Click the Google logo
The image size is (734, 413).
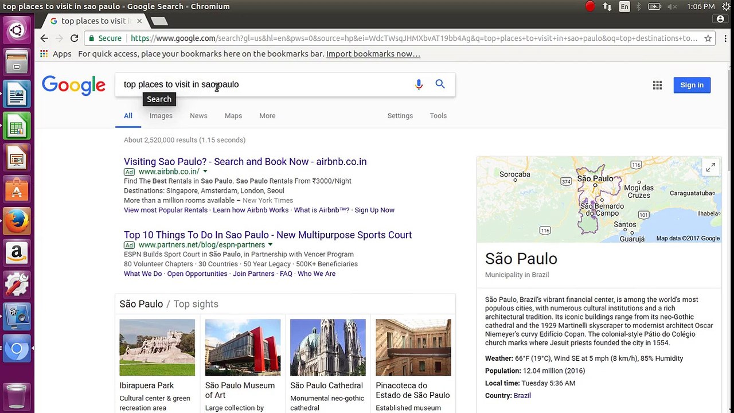(x=73, y=85)
